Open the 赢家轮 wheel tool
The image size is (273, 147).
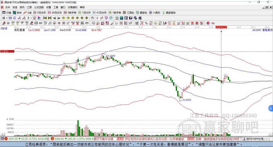click(x=142, y=13)
